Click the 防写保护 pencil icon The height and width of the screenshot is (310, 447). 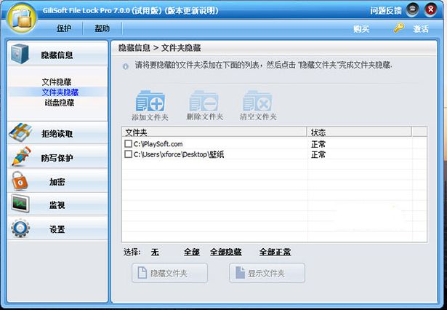click(x=21, y=156)
